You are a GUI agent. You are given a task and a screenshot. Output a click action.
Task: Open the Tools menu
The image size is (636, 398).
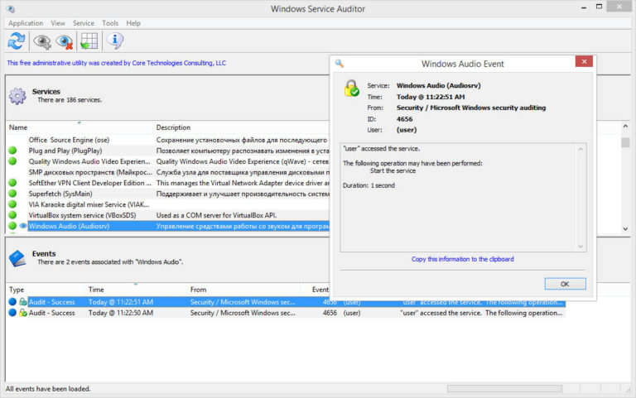tap(110, 23)
